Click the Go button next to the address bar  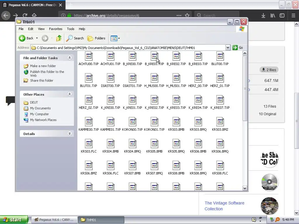[238, 48]
